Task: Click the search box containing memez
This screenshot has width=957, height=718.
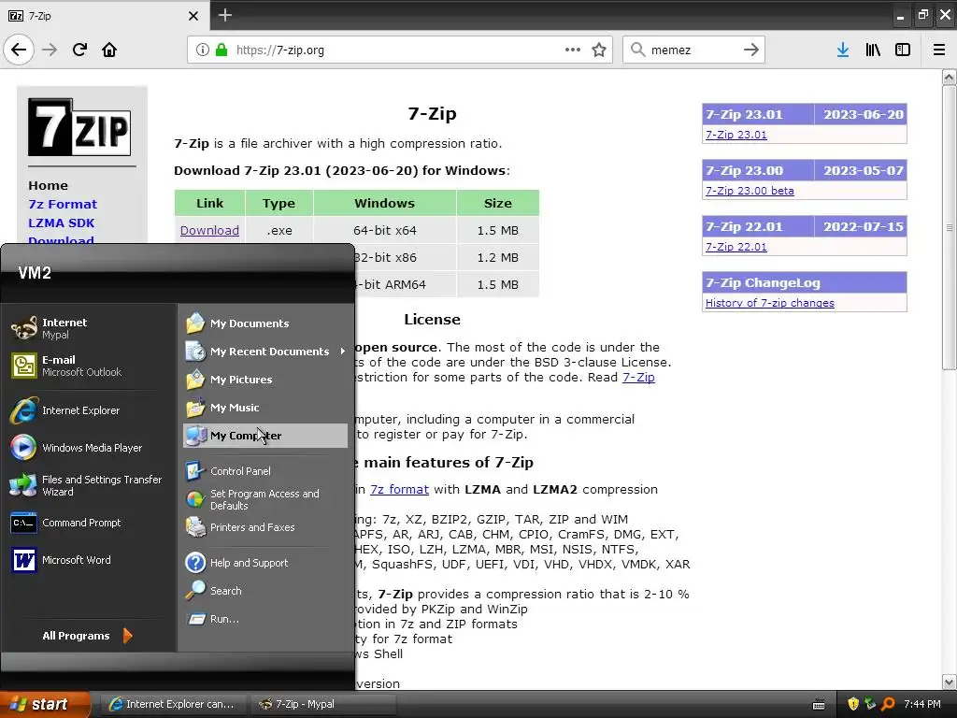Action: [693, 50]
